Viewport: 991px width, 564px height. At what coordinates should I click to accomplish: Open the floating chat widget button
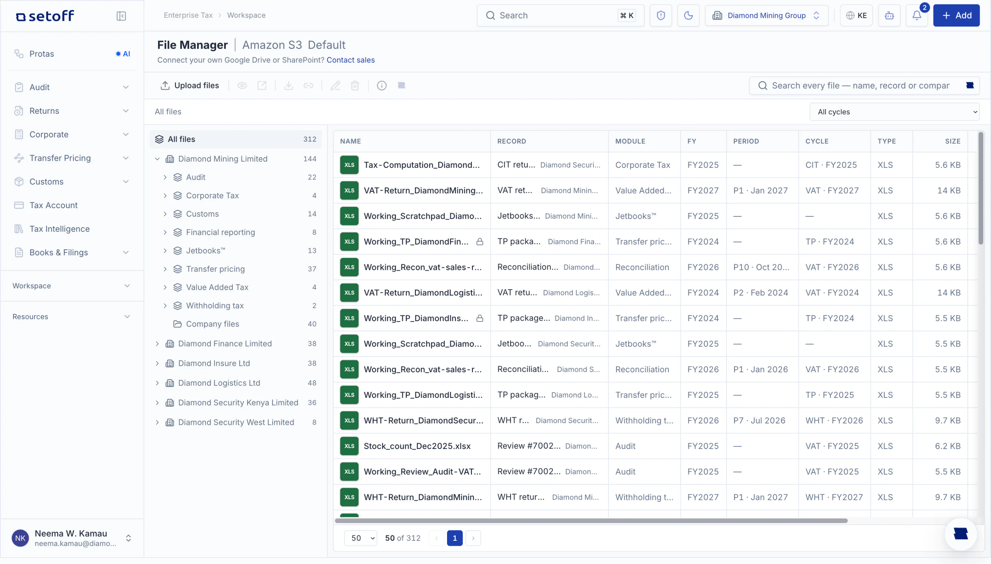coord(960,534)
